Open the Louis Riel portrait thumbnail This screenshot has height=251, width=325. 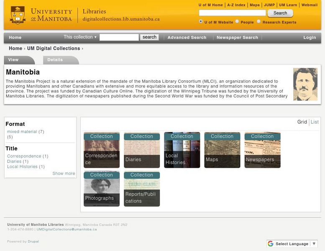point(305,84)
